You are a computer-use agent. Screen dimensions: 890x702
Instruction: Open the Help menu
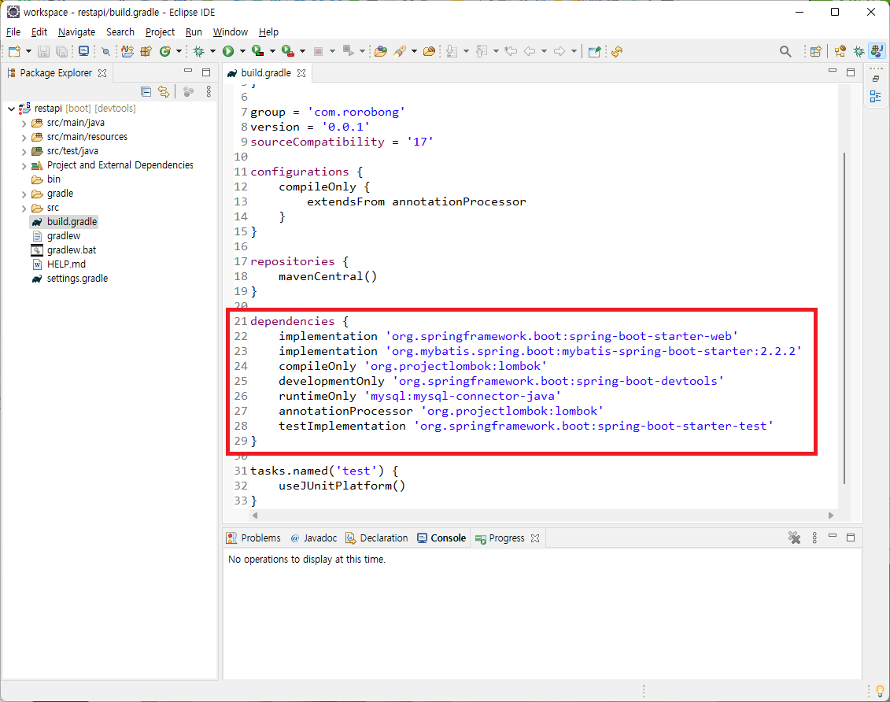[x=268, y=31]
